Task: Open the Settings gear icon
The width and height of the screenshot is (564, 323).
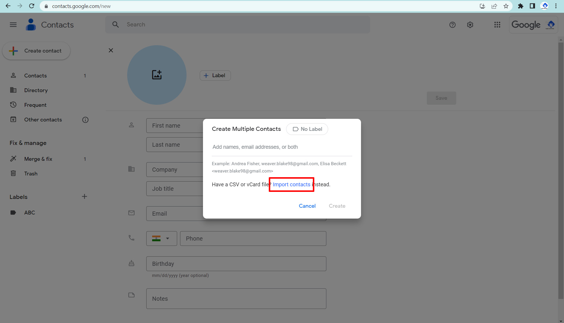Action: (x=470, y=25)
